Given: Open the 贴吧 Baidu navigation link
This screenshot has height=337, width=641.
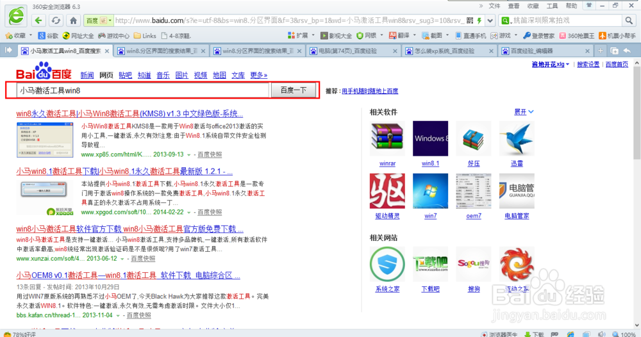Looking at the screenshot, I should click(x=125, y=75).
